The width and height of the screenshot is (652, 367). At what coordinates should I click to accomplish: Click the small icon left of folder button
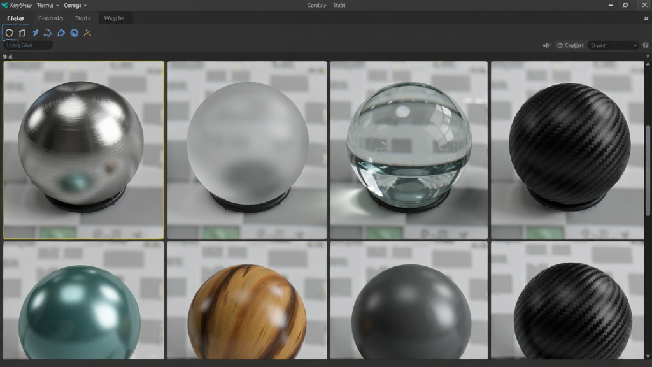click(546, 45)
